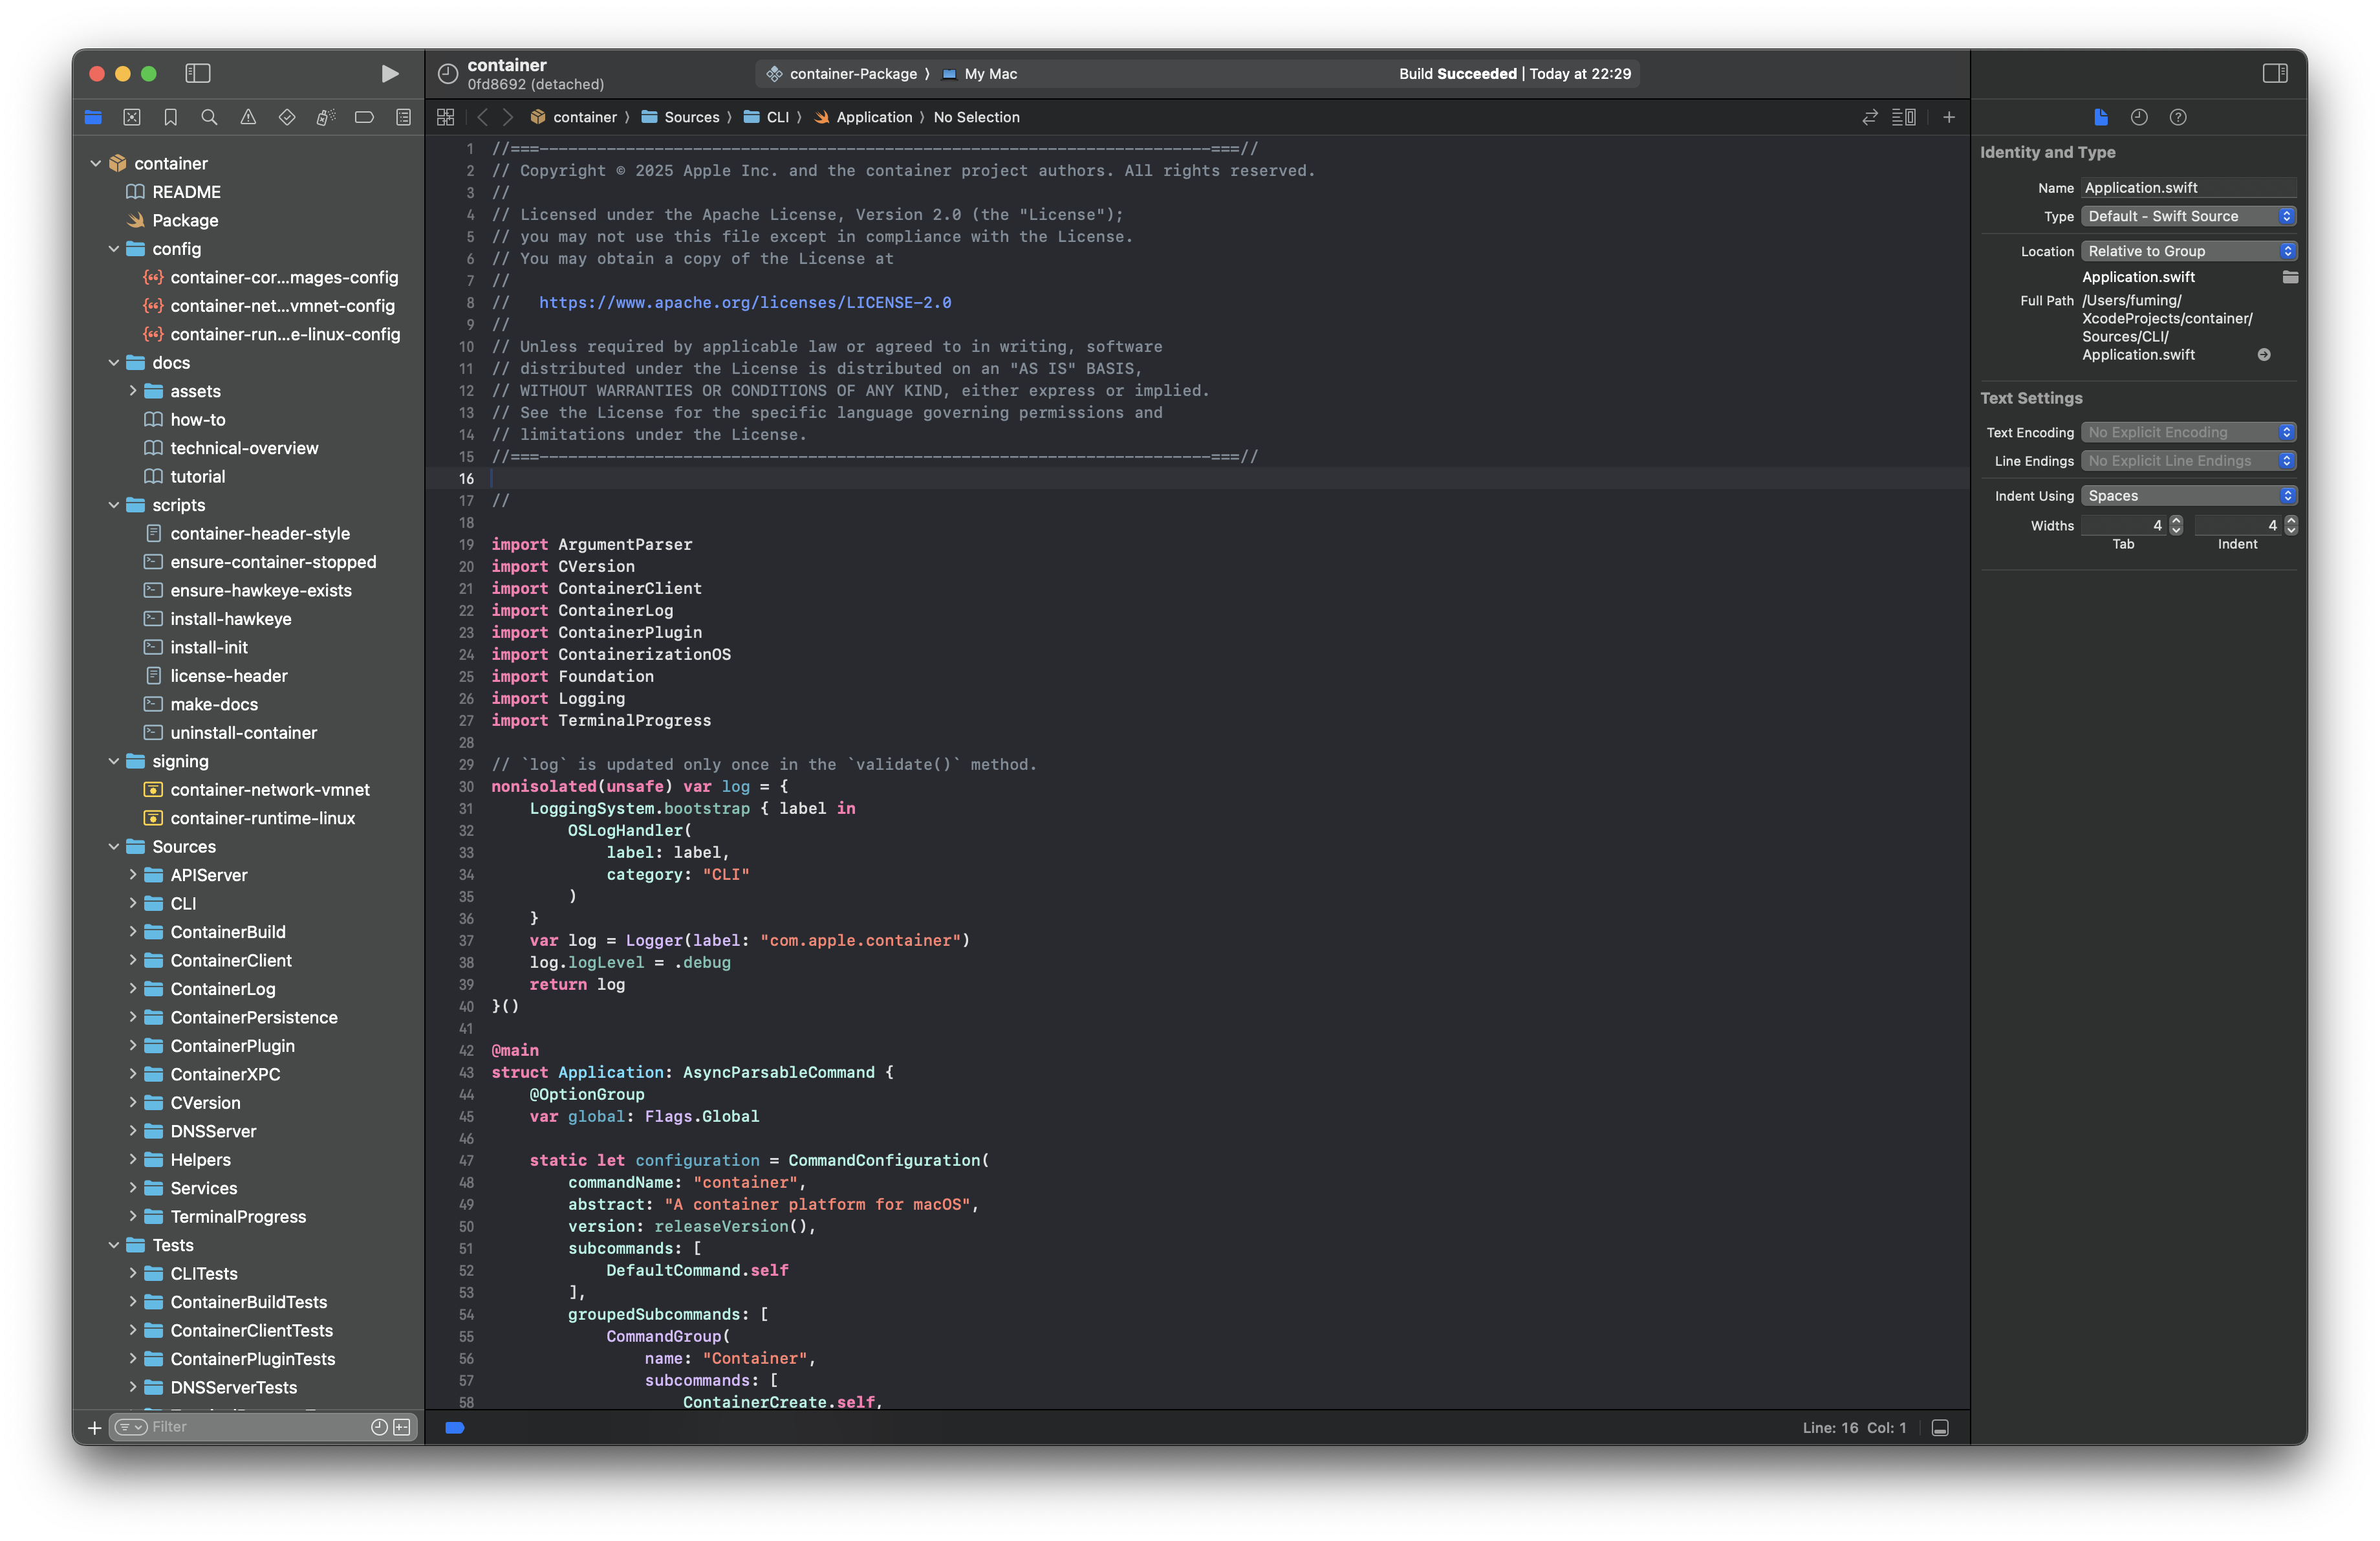Choose a different file location folder
Viewport: 2380px width, 1541px height.
coord(2290,277)
